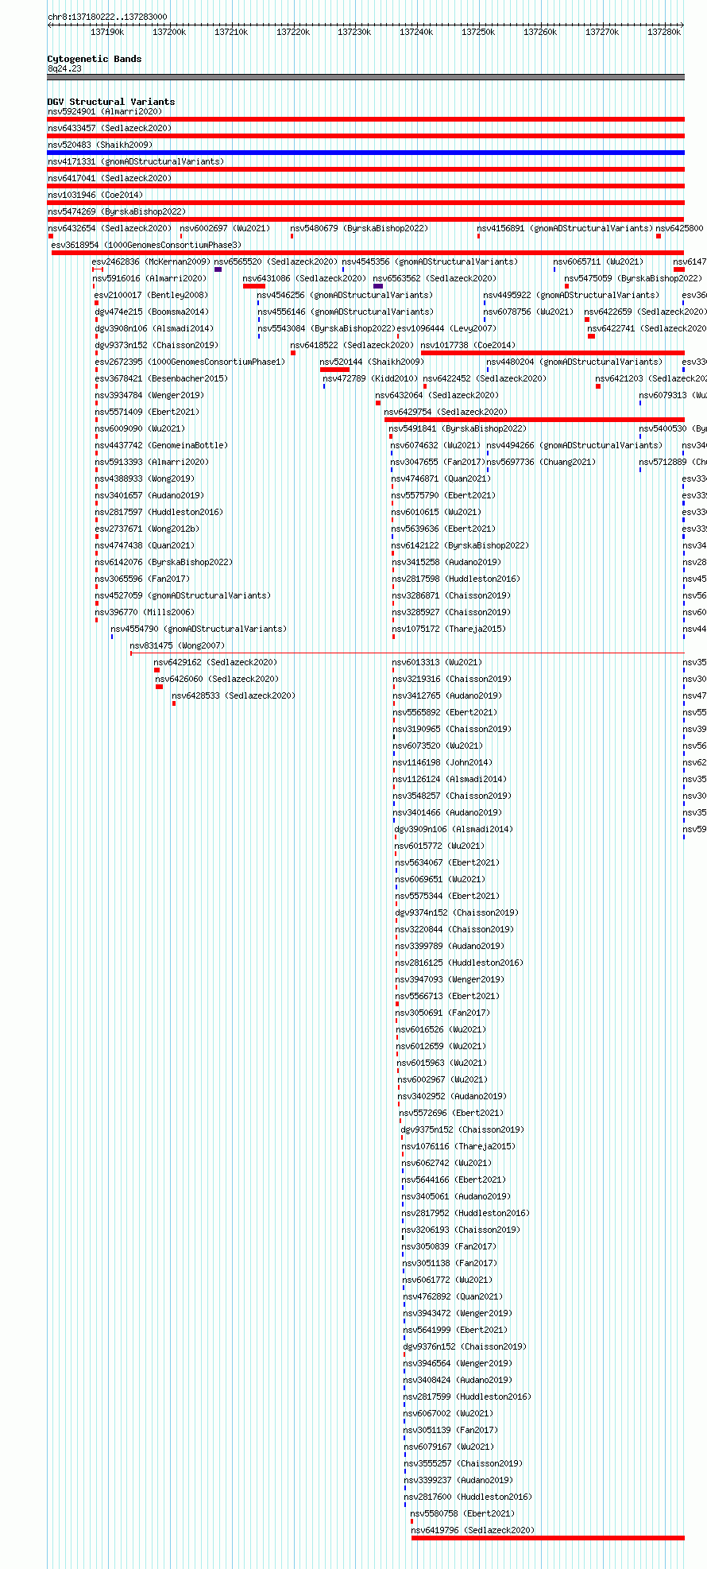Select nsv1075172 (Thareja2015) label
This screenshot has height=1569, width=707.
(449, 629)
